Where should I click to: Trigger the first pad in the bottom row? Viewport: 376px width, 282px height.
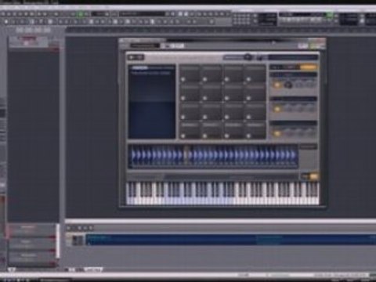[x=190, y=131]
